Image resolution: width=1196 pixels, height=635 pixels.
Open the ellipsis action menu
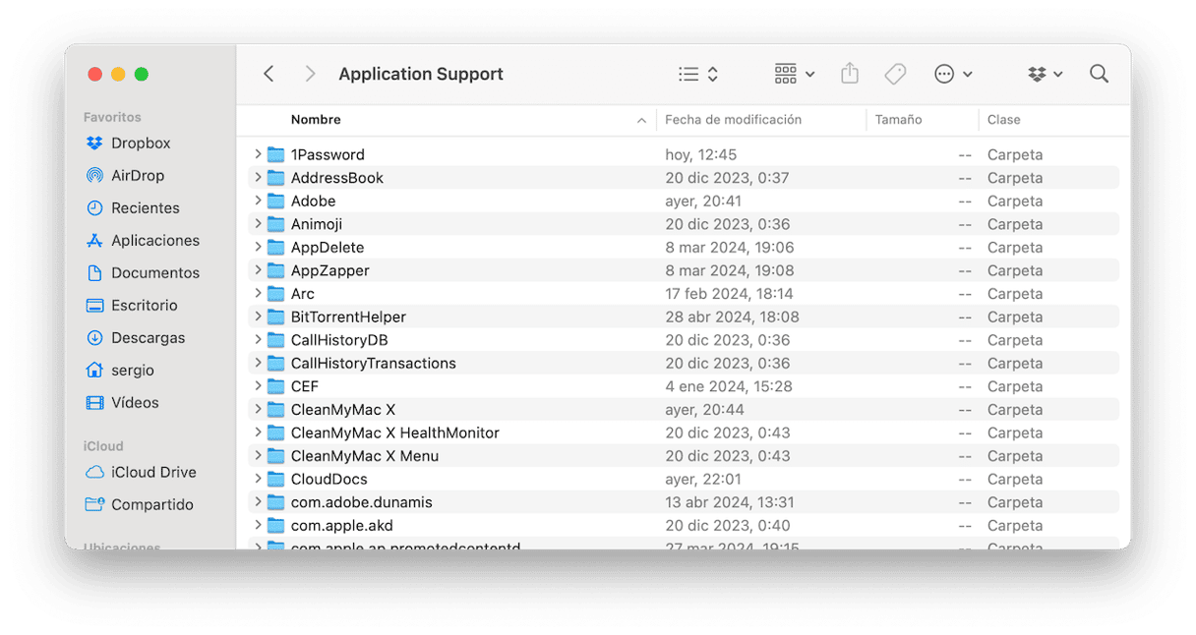[953, 74]
